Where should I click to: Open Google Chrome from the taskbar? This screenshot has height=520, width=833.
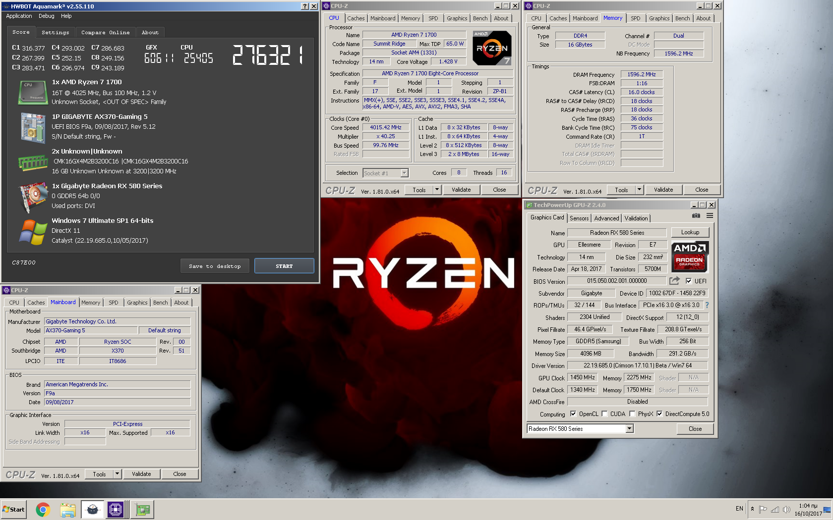(x=43, y=509)
